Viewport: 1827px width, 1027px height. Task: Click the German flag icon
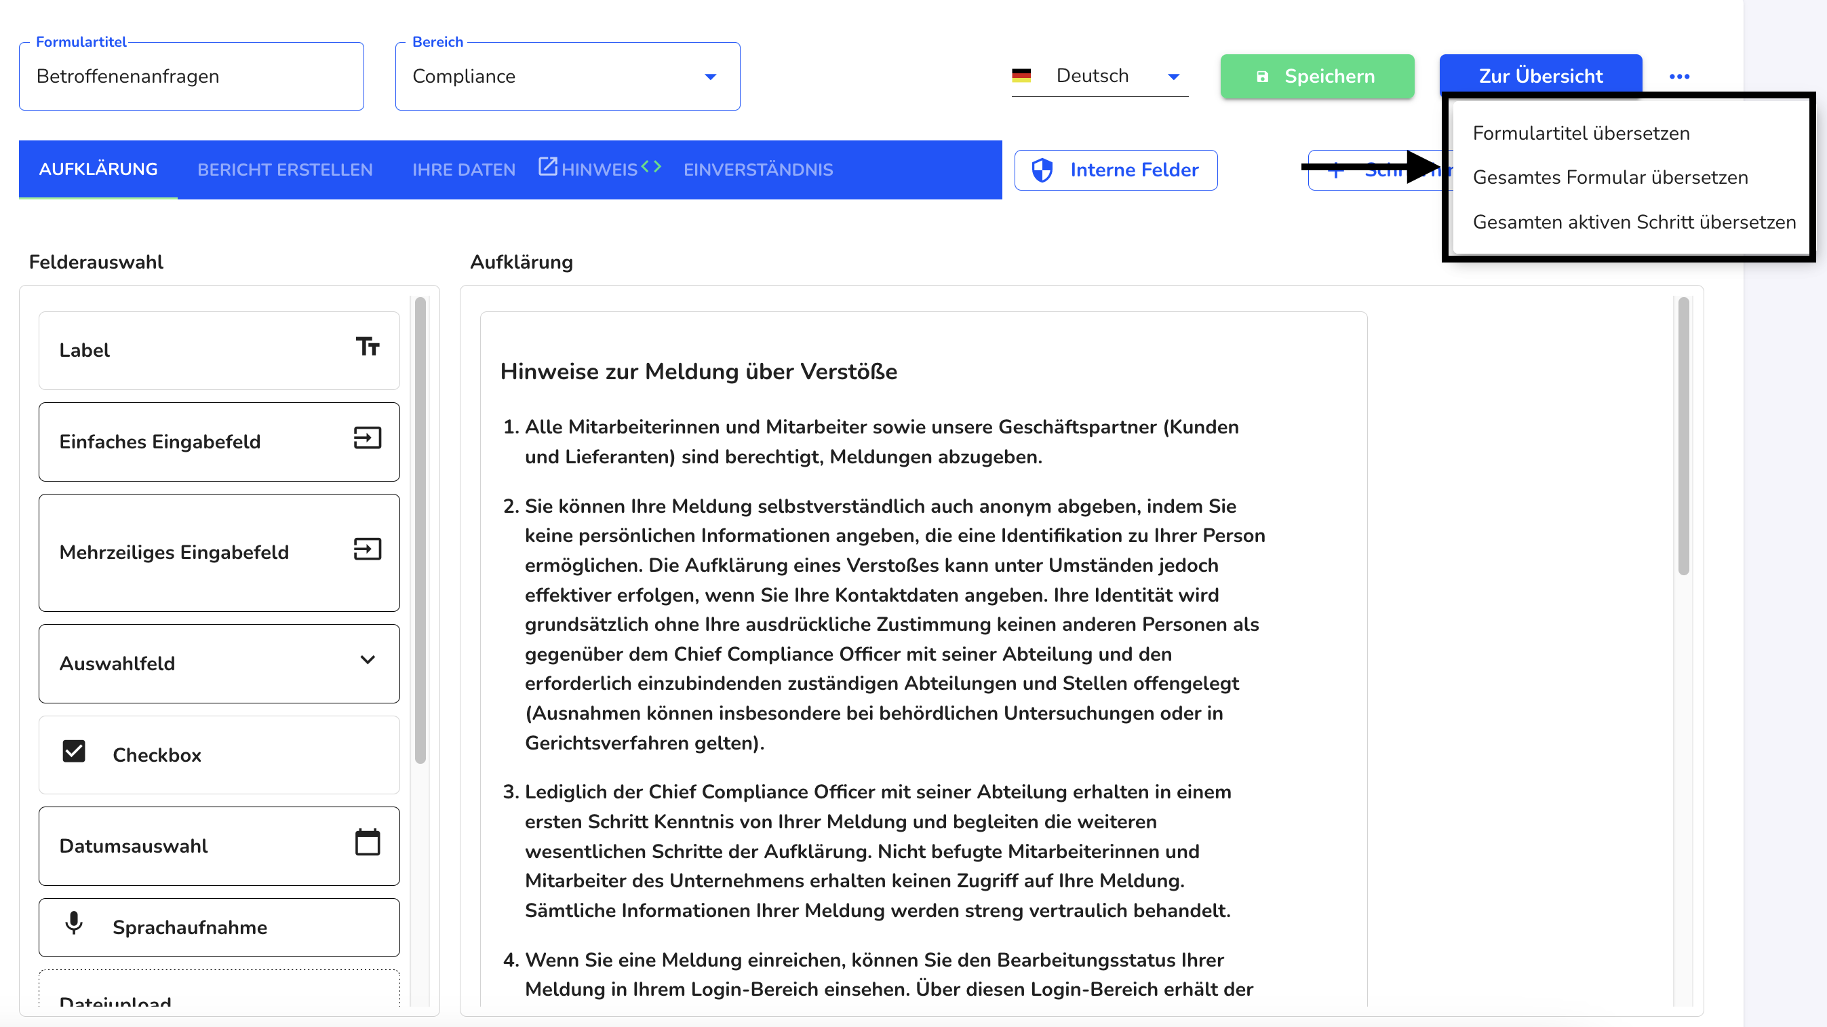pyautogui.click(x=1021, y=76)
